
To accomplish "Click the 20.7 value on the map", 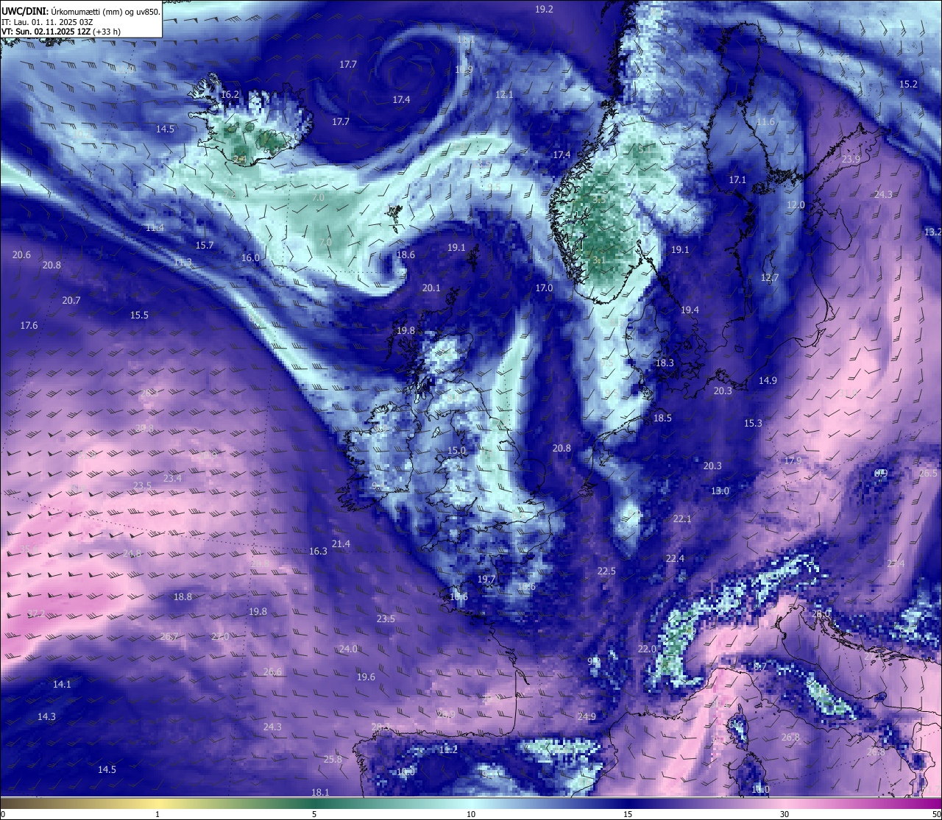I will pos(71,300).
